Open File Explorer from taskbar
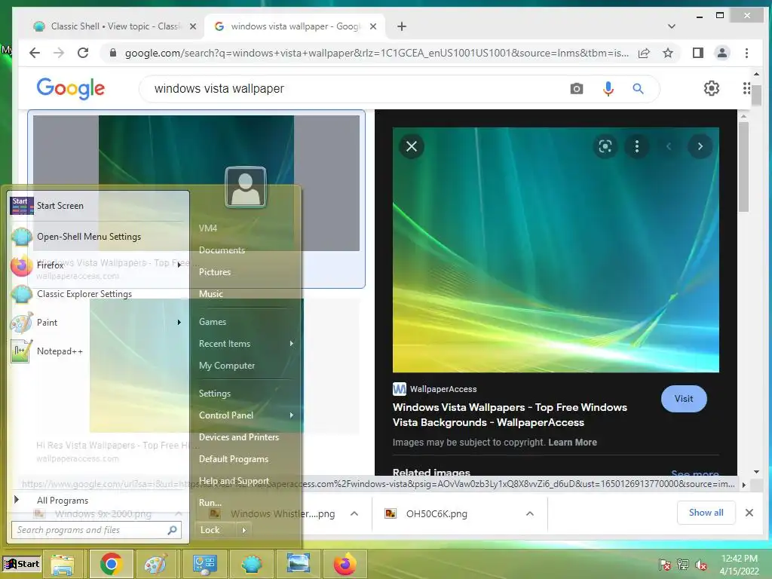The image size is (772, 579). (63, 564)
